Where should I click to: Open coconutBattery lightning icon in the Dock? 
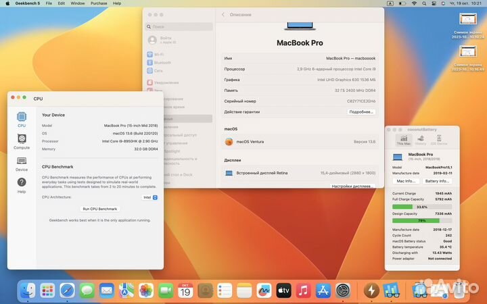371,290
